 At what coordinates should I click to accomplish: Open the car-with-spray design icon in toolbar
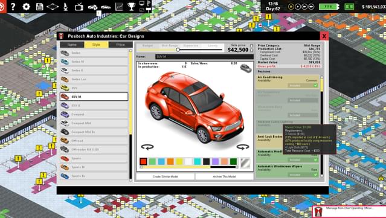(x=92, y=7)
